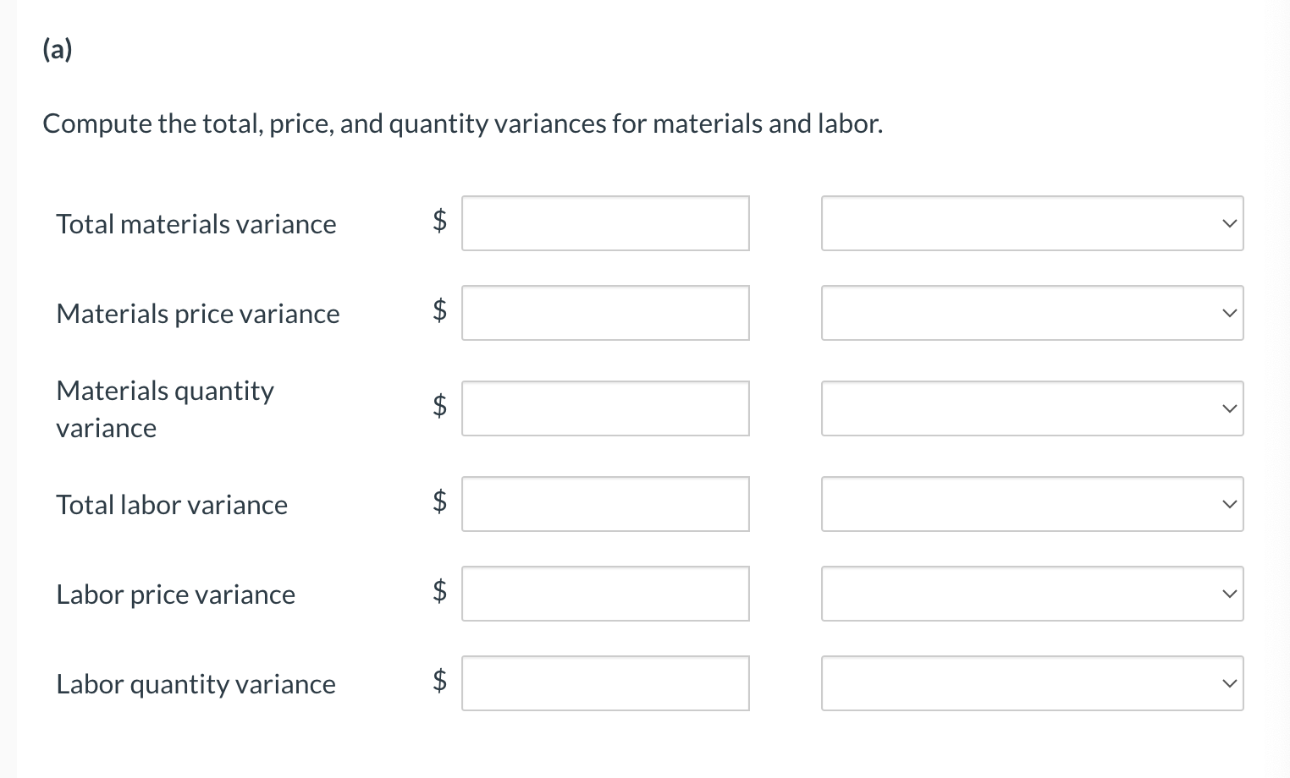1290x778 pixels.
Task: Expand the Materials quantity variance dropdown
Action: [x=1031, y=408]
